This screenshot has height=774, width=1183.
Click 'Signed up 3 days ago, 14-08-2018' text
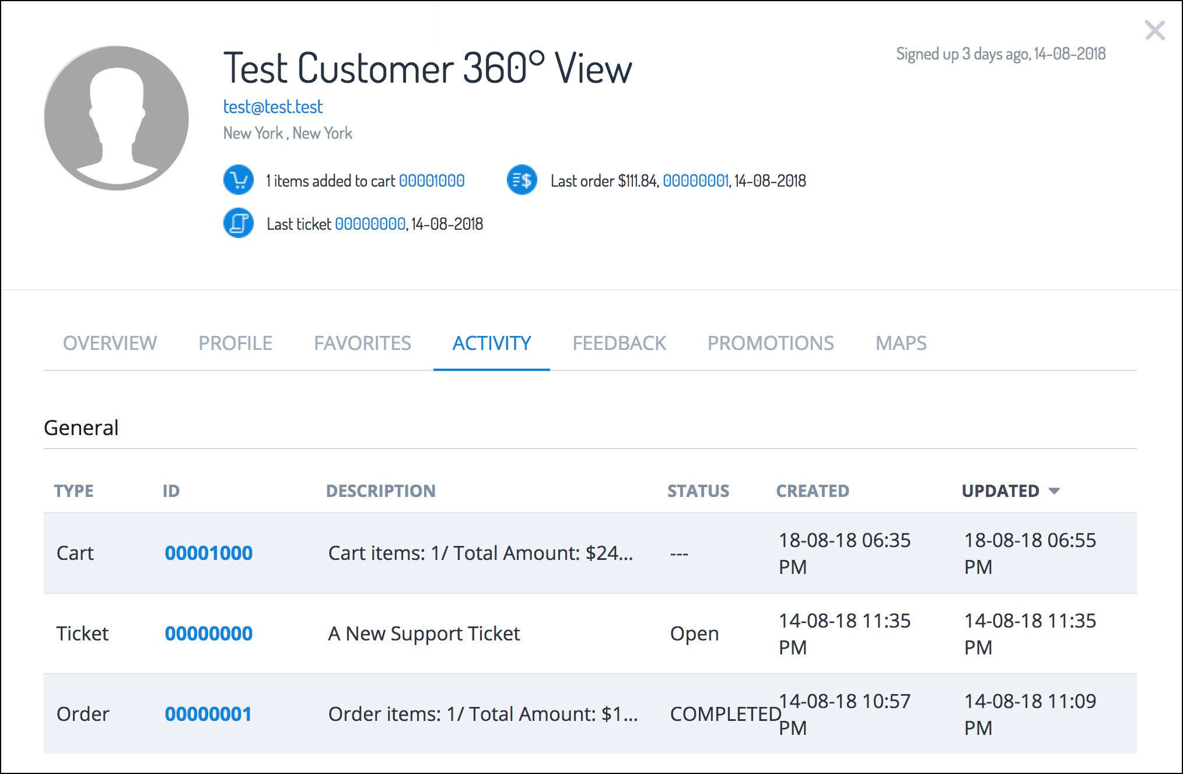1001,54
